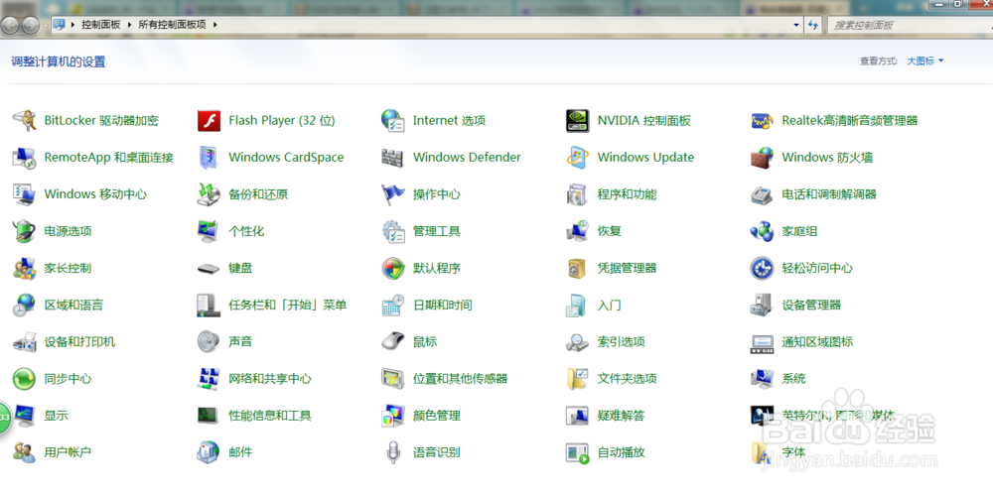
Task: Open 家长控制 icon
Action: tap(24, 268)
